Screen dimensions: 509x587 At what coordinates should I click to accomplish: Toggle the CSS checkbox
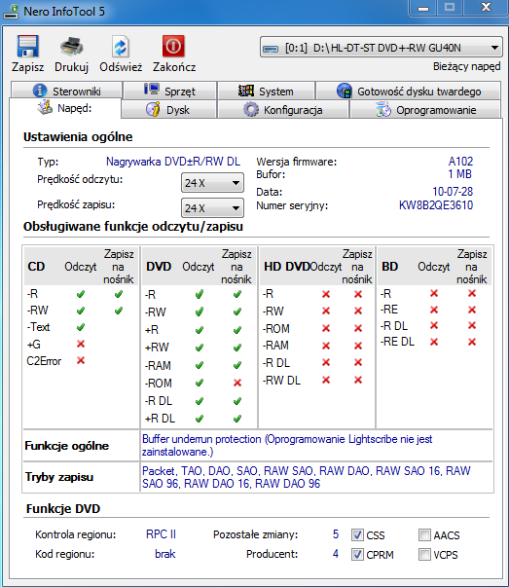pyautogui.click(x=357, y=535)
